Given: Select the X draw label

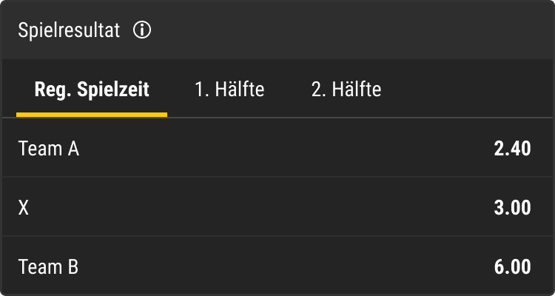Looking at the screenshot, I should click(24, 208).
